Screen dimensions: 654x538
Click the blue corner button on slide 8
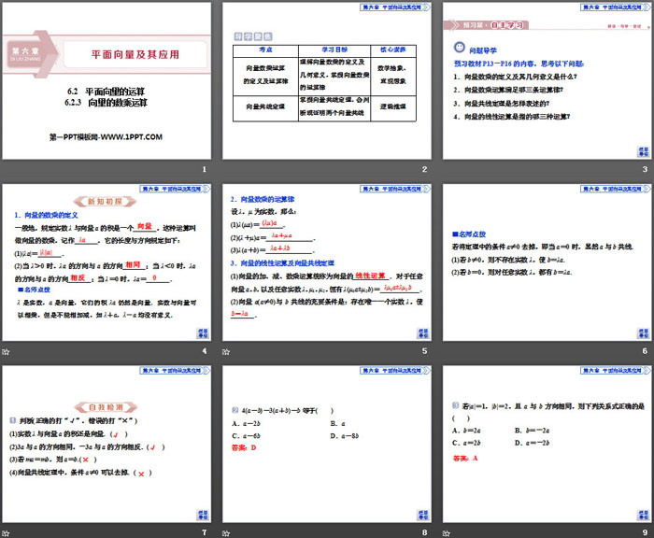pyautogui.click(x=421, y=512)
